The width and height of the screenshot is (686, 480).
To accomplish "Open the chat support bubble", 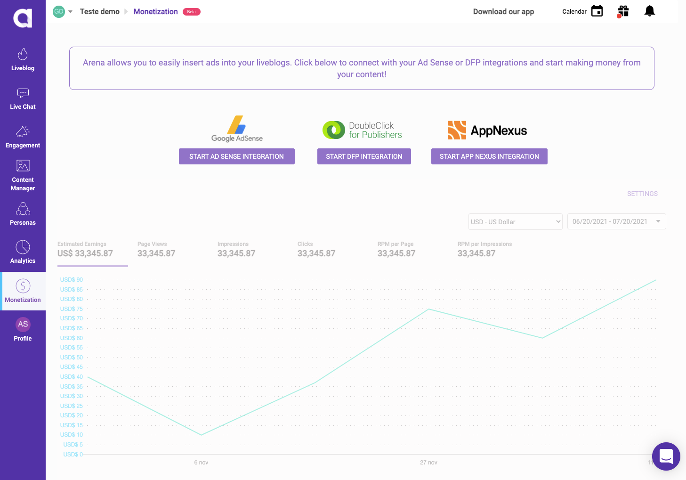I will click(666, 456).
